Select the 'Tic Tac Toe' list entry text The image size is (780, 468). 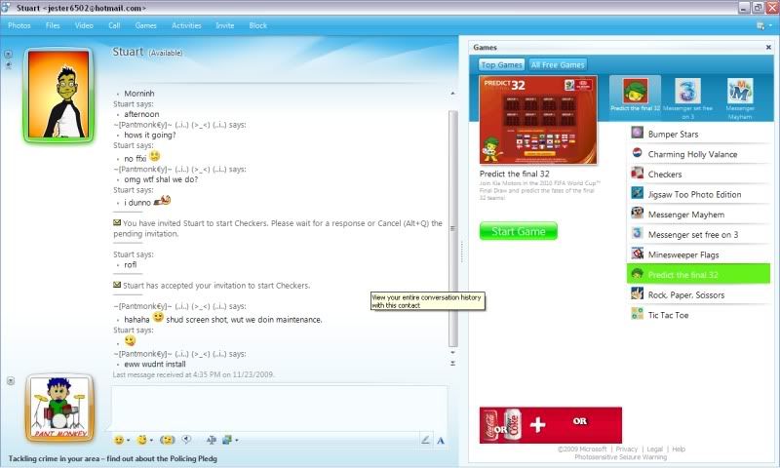click(x=668, y=315)
